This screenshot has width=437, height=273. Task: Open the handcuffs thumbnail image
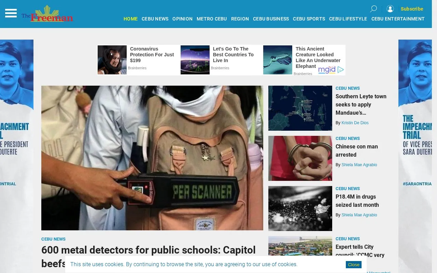[300, 158]
